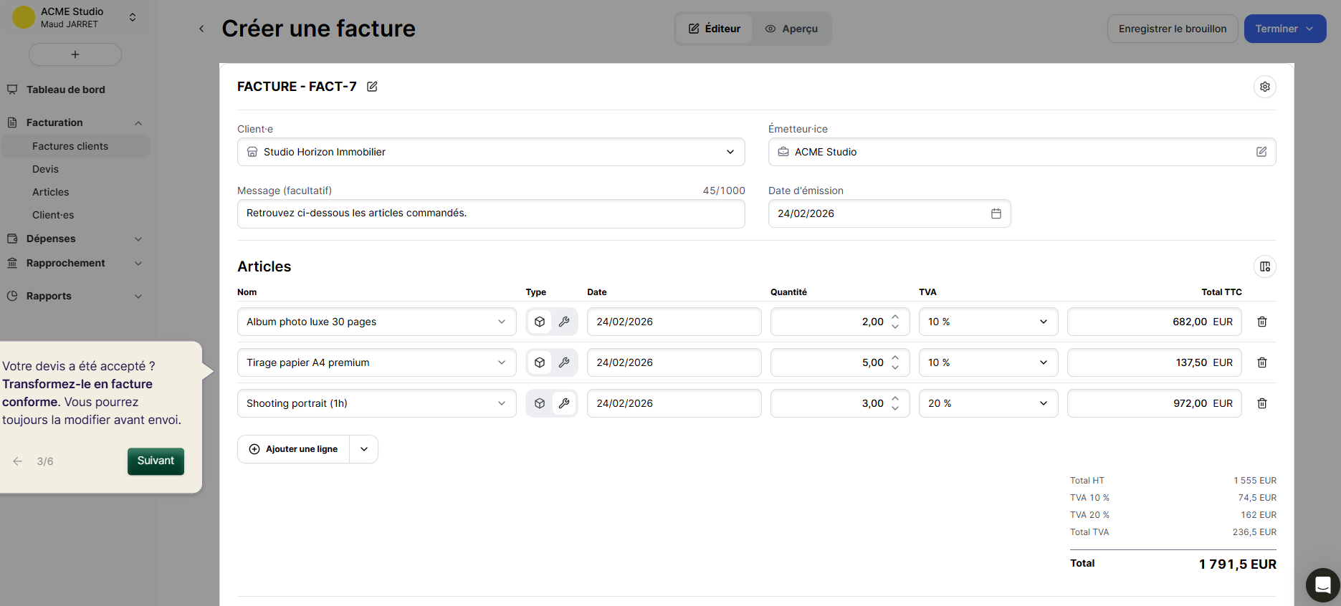Delete the Shooting portrait row

1261,403
